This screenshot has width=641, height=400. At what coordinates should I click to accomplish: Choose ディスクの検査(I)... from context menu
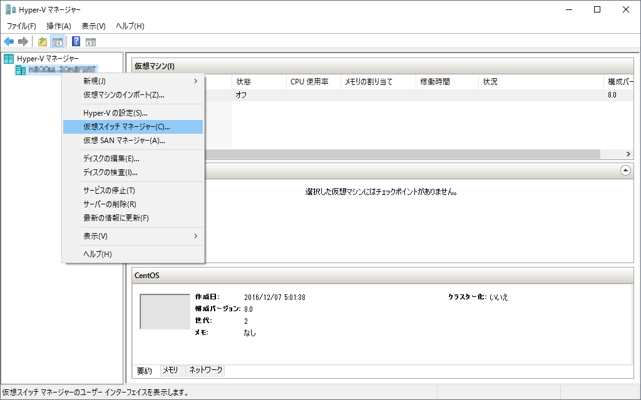[x=133, y=172]
